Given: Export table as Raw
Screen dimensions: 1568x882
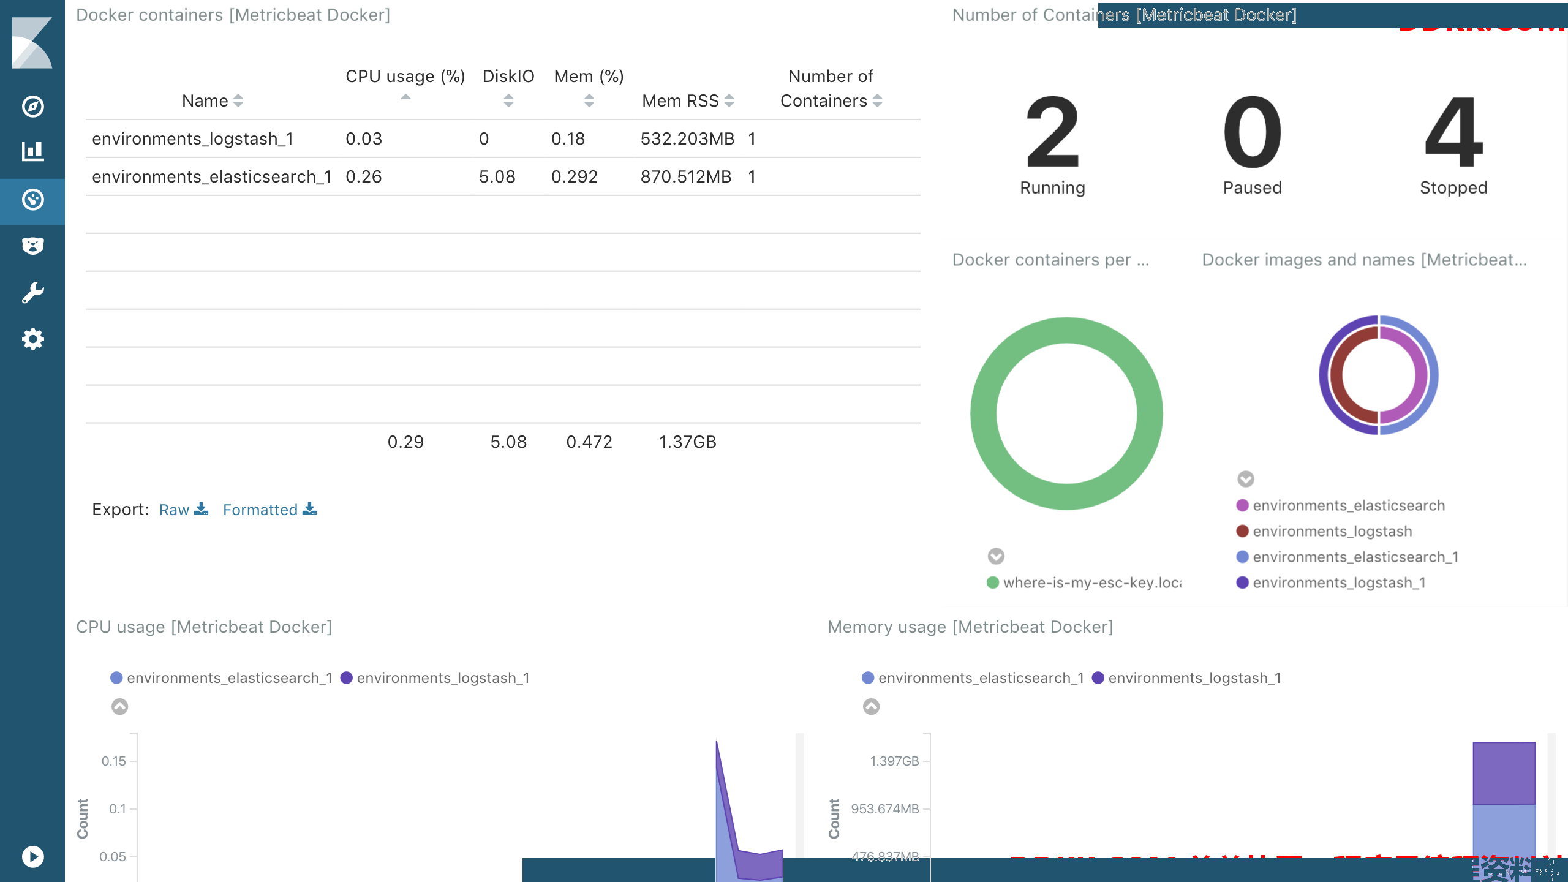Looking at the screenshot, I should pyautogui.click(x=174, y=510).
